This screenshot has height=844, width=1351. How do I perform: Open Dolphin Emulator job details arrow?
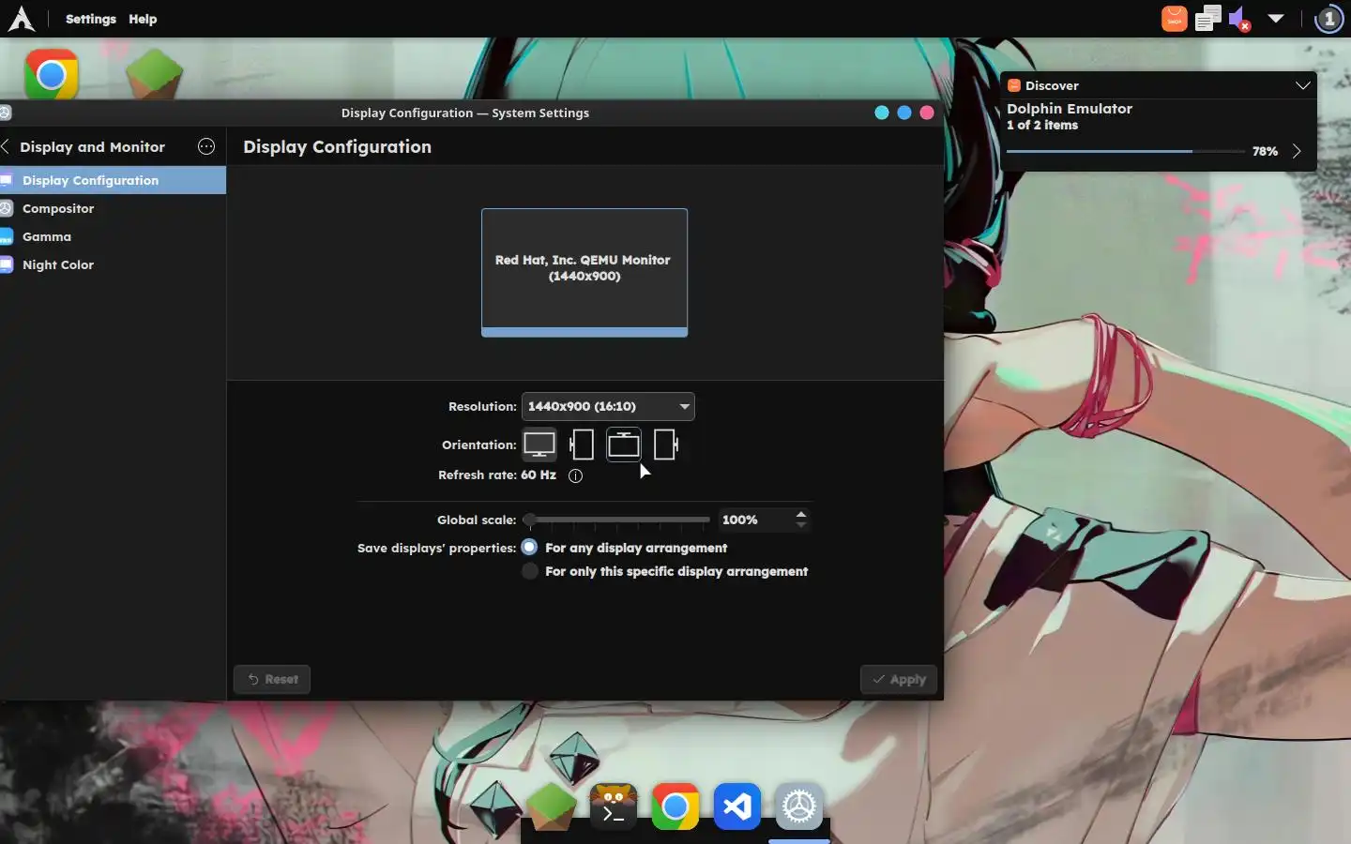1297,151
